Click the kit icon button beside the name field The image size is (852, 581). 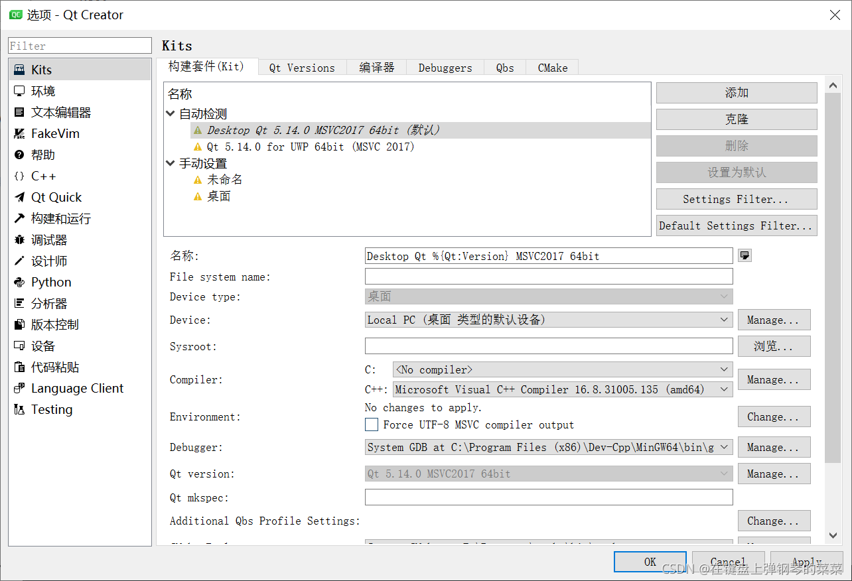coord(745,256)
